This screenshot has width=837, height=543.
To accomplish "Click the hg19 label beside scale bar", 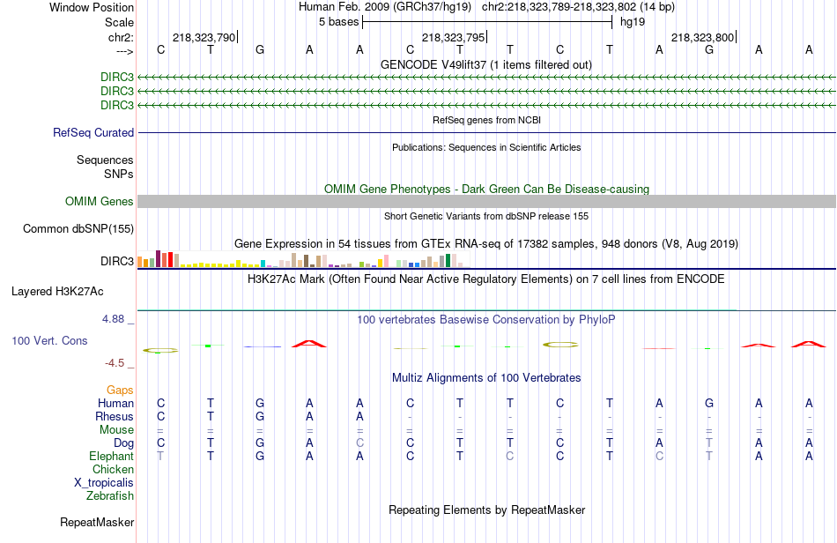I will (633, 22).
